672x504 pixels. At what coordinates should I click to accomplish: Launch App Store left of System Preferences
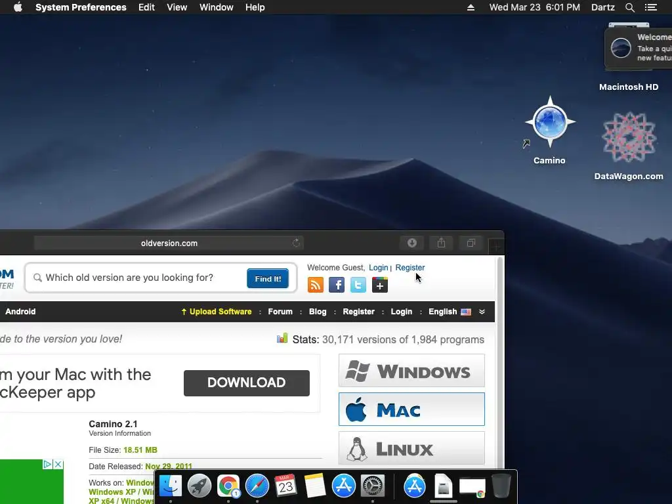point(344,486)
